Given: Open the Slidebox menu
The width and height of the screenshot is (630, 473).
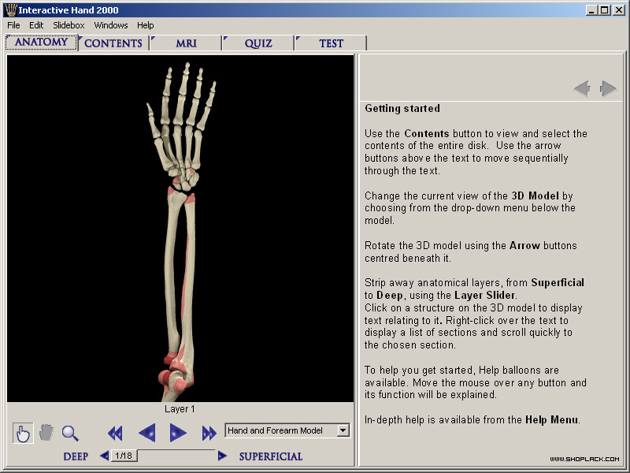Looking at the screenshot, I should [69, 25].
